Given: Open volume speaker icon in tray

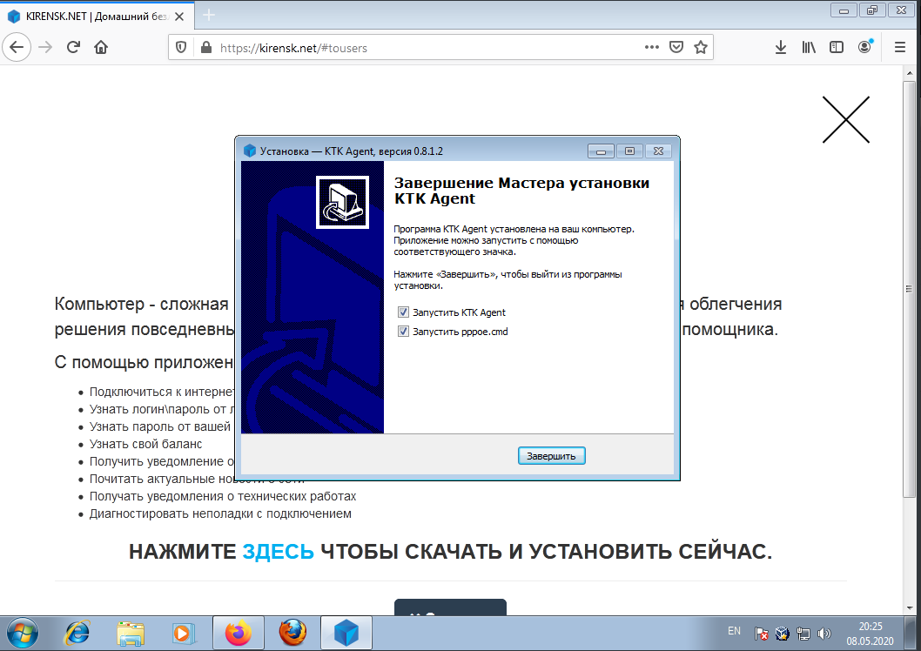Looking at the screenshot, I should 824,634.
